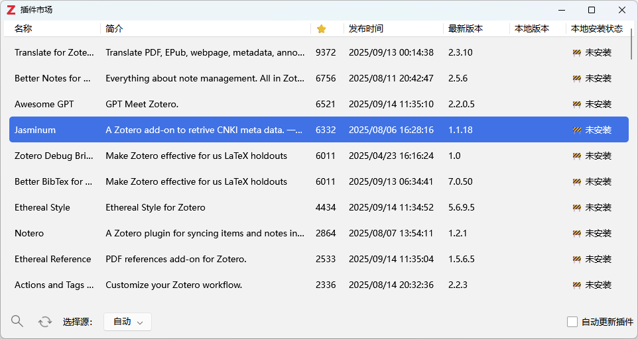Click the description 'Customize your Zotero workflow.'

click(174, 285)
